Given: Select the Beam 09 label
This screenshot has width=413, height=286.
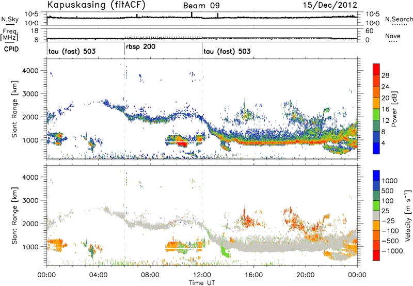Looking at the screenshot, I should pyautogui.click(x=201, y=6).
